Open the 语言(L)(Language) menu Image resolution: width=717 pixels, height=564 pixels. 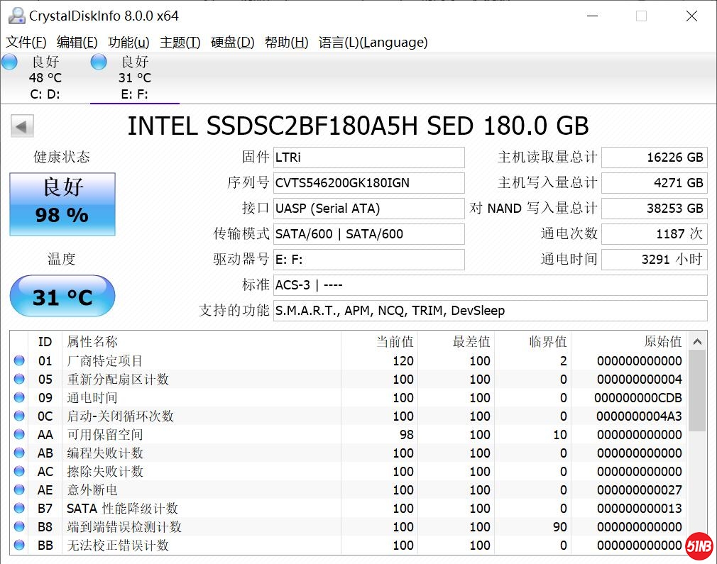tap(373, 43)
